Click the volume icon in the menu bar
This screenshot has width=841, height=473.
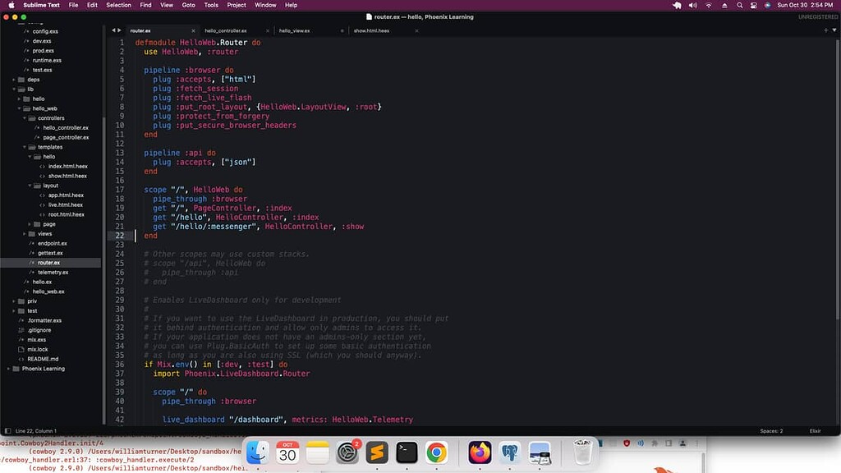coord(692,4)
